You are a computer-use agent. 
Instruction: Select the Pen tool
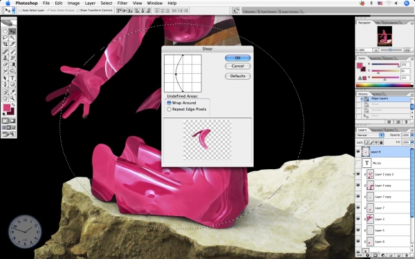tap(5, 84)
